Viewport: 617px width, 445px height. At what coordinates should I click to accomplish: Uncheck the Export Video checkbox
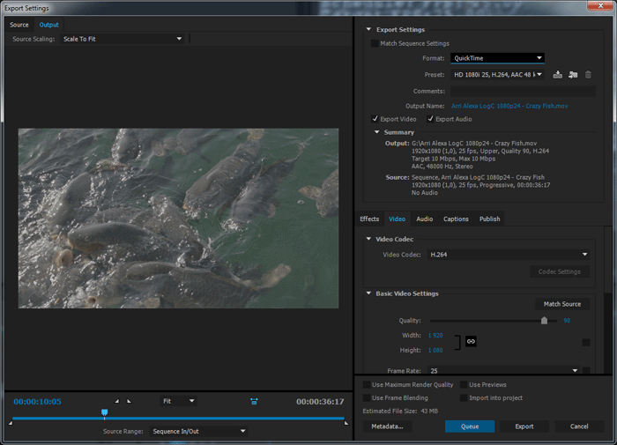(x=375, y=119)
